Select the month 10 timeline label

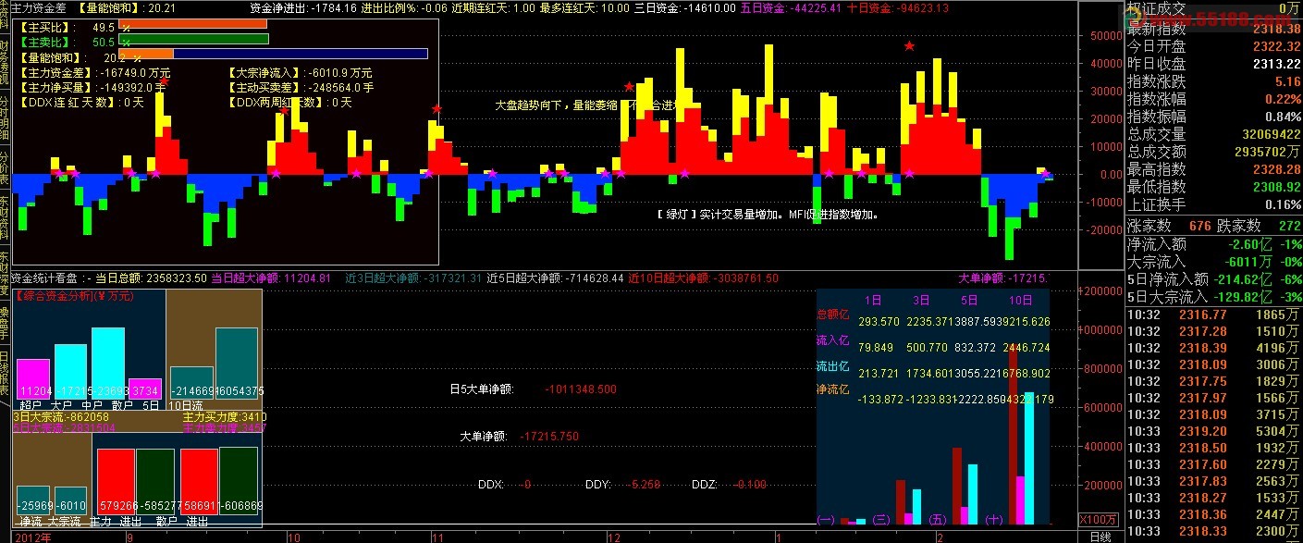tap(294, 537)
